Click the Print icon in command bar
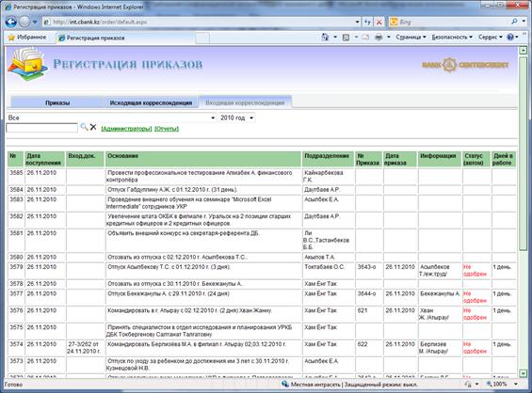 [x=379, y=38]
